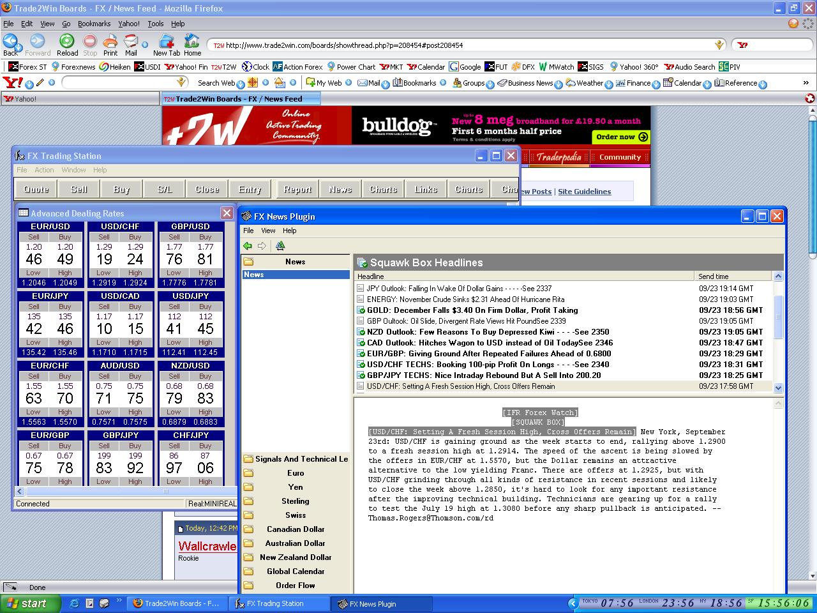This screenshot has height=613, width=817.
Task: Click the Quote button in FX Trading Station
Action: 36,189
